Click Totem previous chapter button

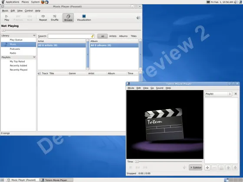(138, 167)
